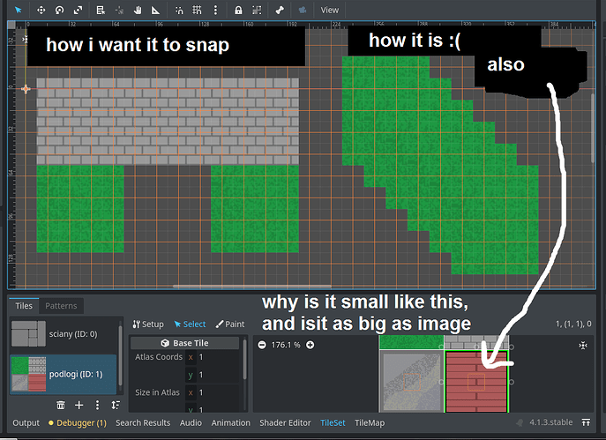The height and width of the screenshot is (440, 606).
Task: Center the atlas view icon
Action: coord(583,345)
